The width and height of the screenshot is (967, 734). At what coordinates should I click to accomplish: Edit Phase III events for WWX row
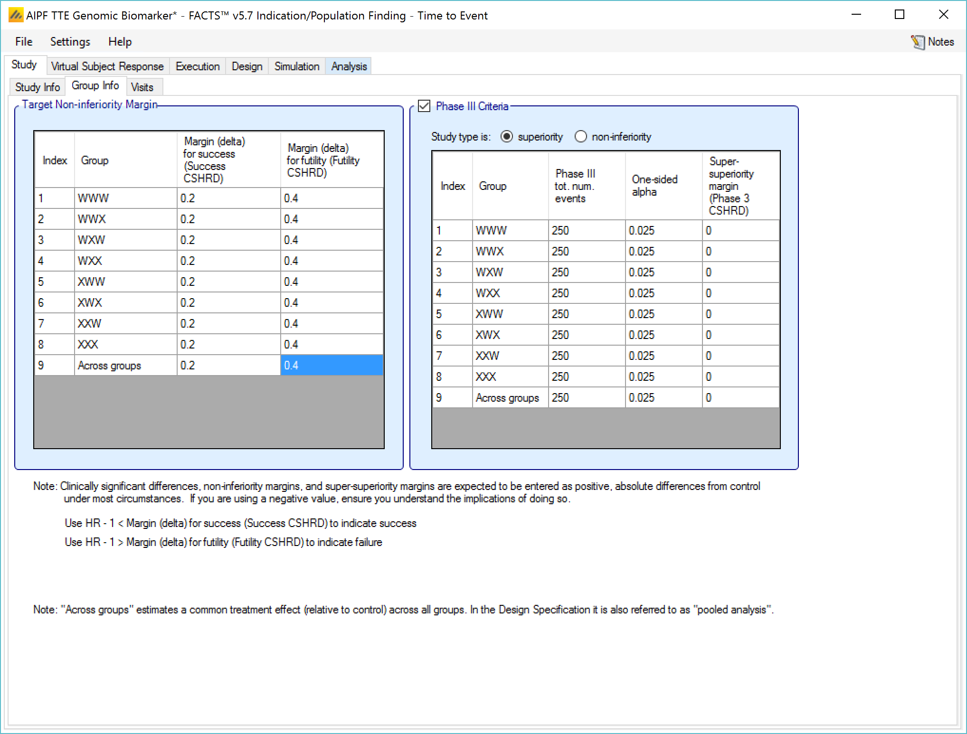(586, 251)
